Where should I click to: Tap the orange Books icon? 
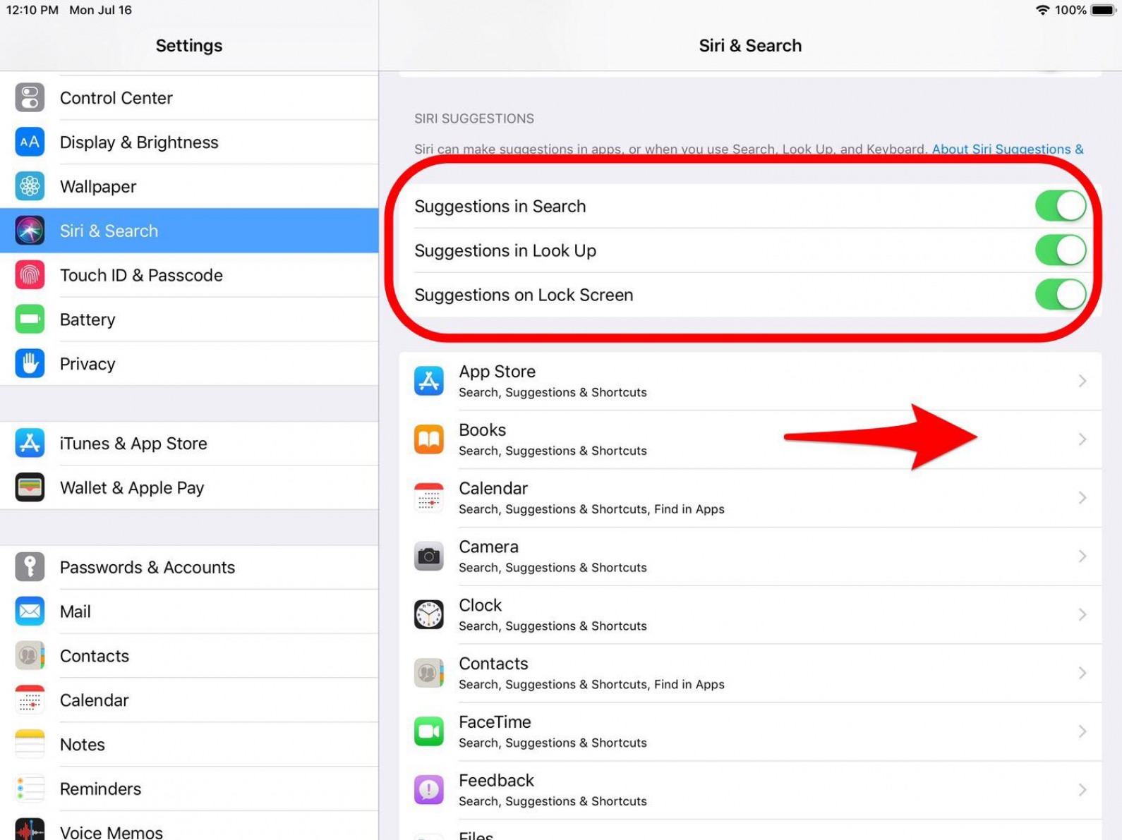click(x=429, y=440)
